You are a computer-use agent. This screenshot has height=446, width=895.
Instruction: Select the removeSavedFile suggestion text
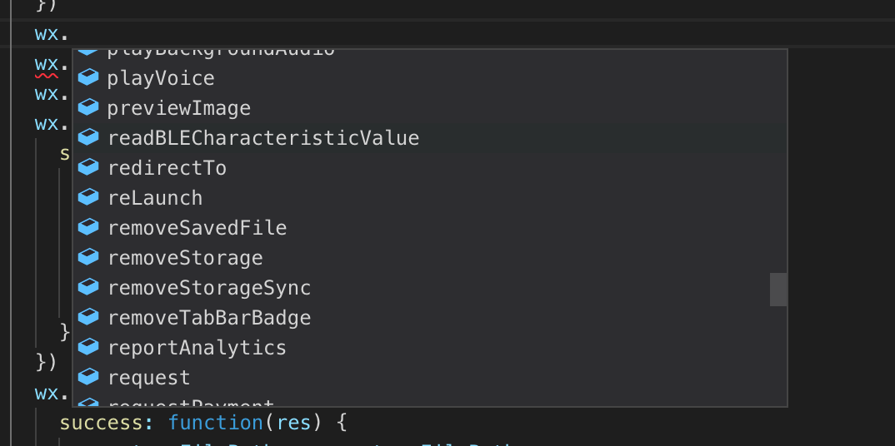pos(197,228)
